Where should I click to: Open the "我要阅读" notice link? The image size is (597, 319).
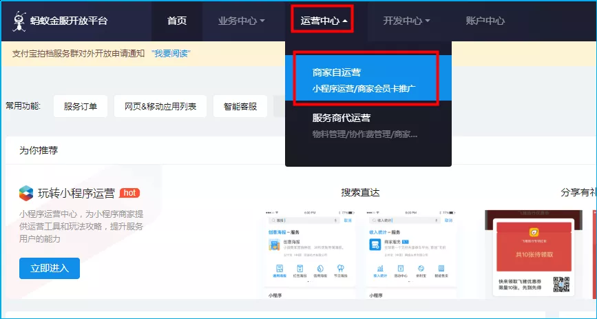pyautogui.click(x=171, y=53)
